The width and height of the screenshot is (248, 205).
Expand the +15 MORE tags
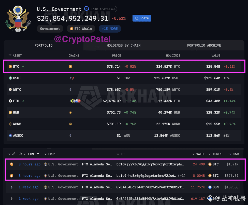point(110,29)
